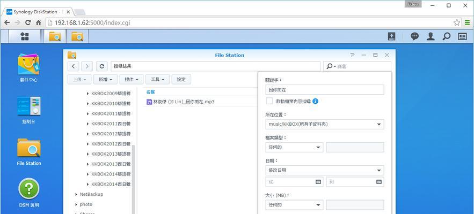Go to Chrome home page icon
Viewport: 474px width, 214px height.
point(39,22)
